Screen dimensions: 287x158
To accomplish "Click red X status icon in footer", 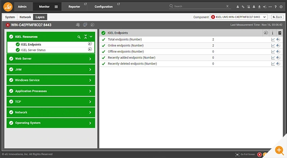I will pyautogui.click(x=259, y=155).
